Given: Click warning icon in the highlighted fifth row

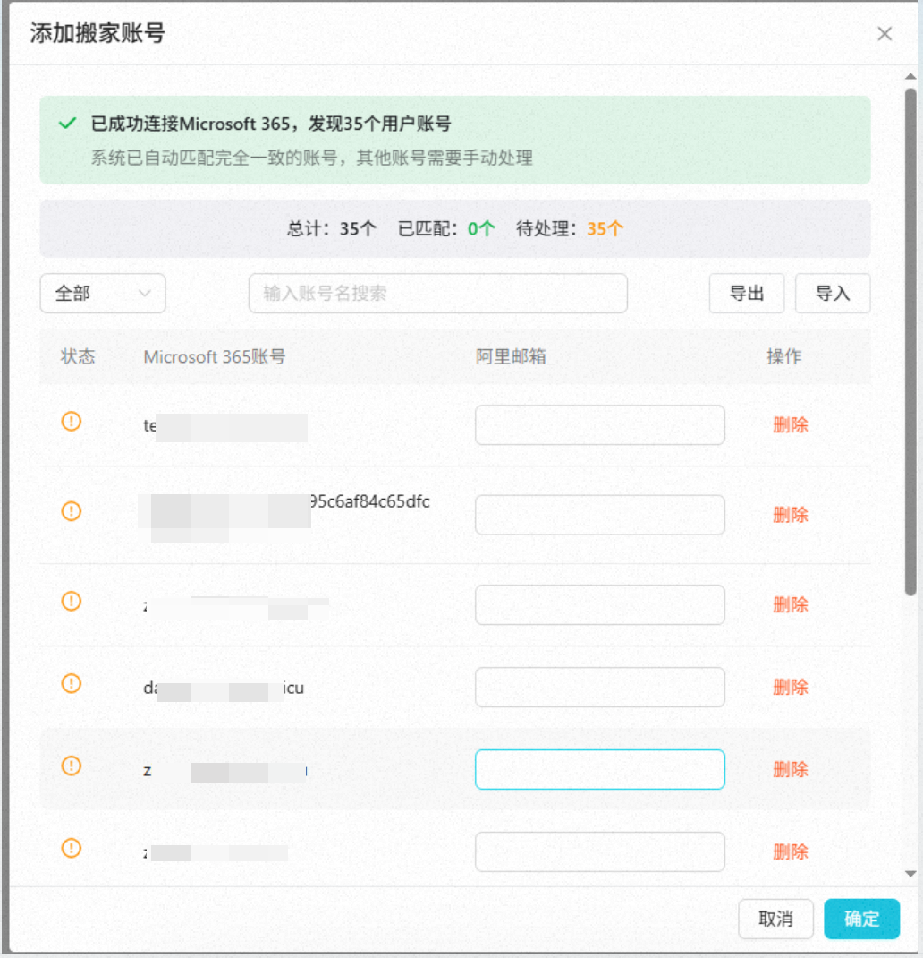Looking at the screenshot, I should tap(71, 766).
